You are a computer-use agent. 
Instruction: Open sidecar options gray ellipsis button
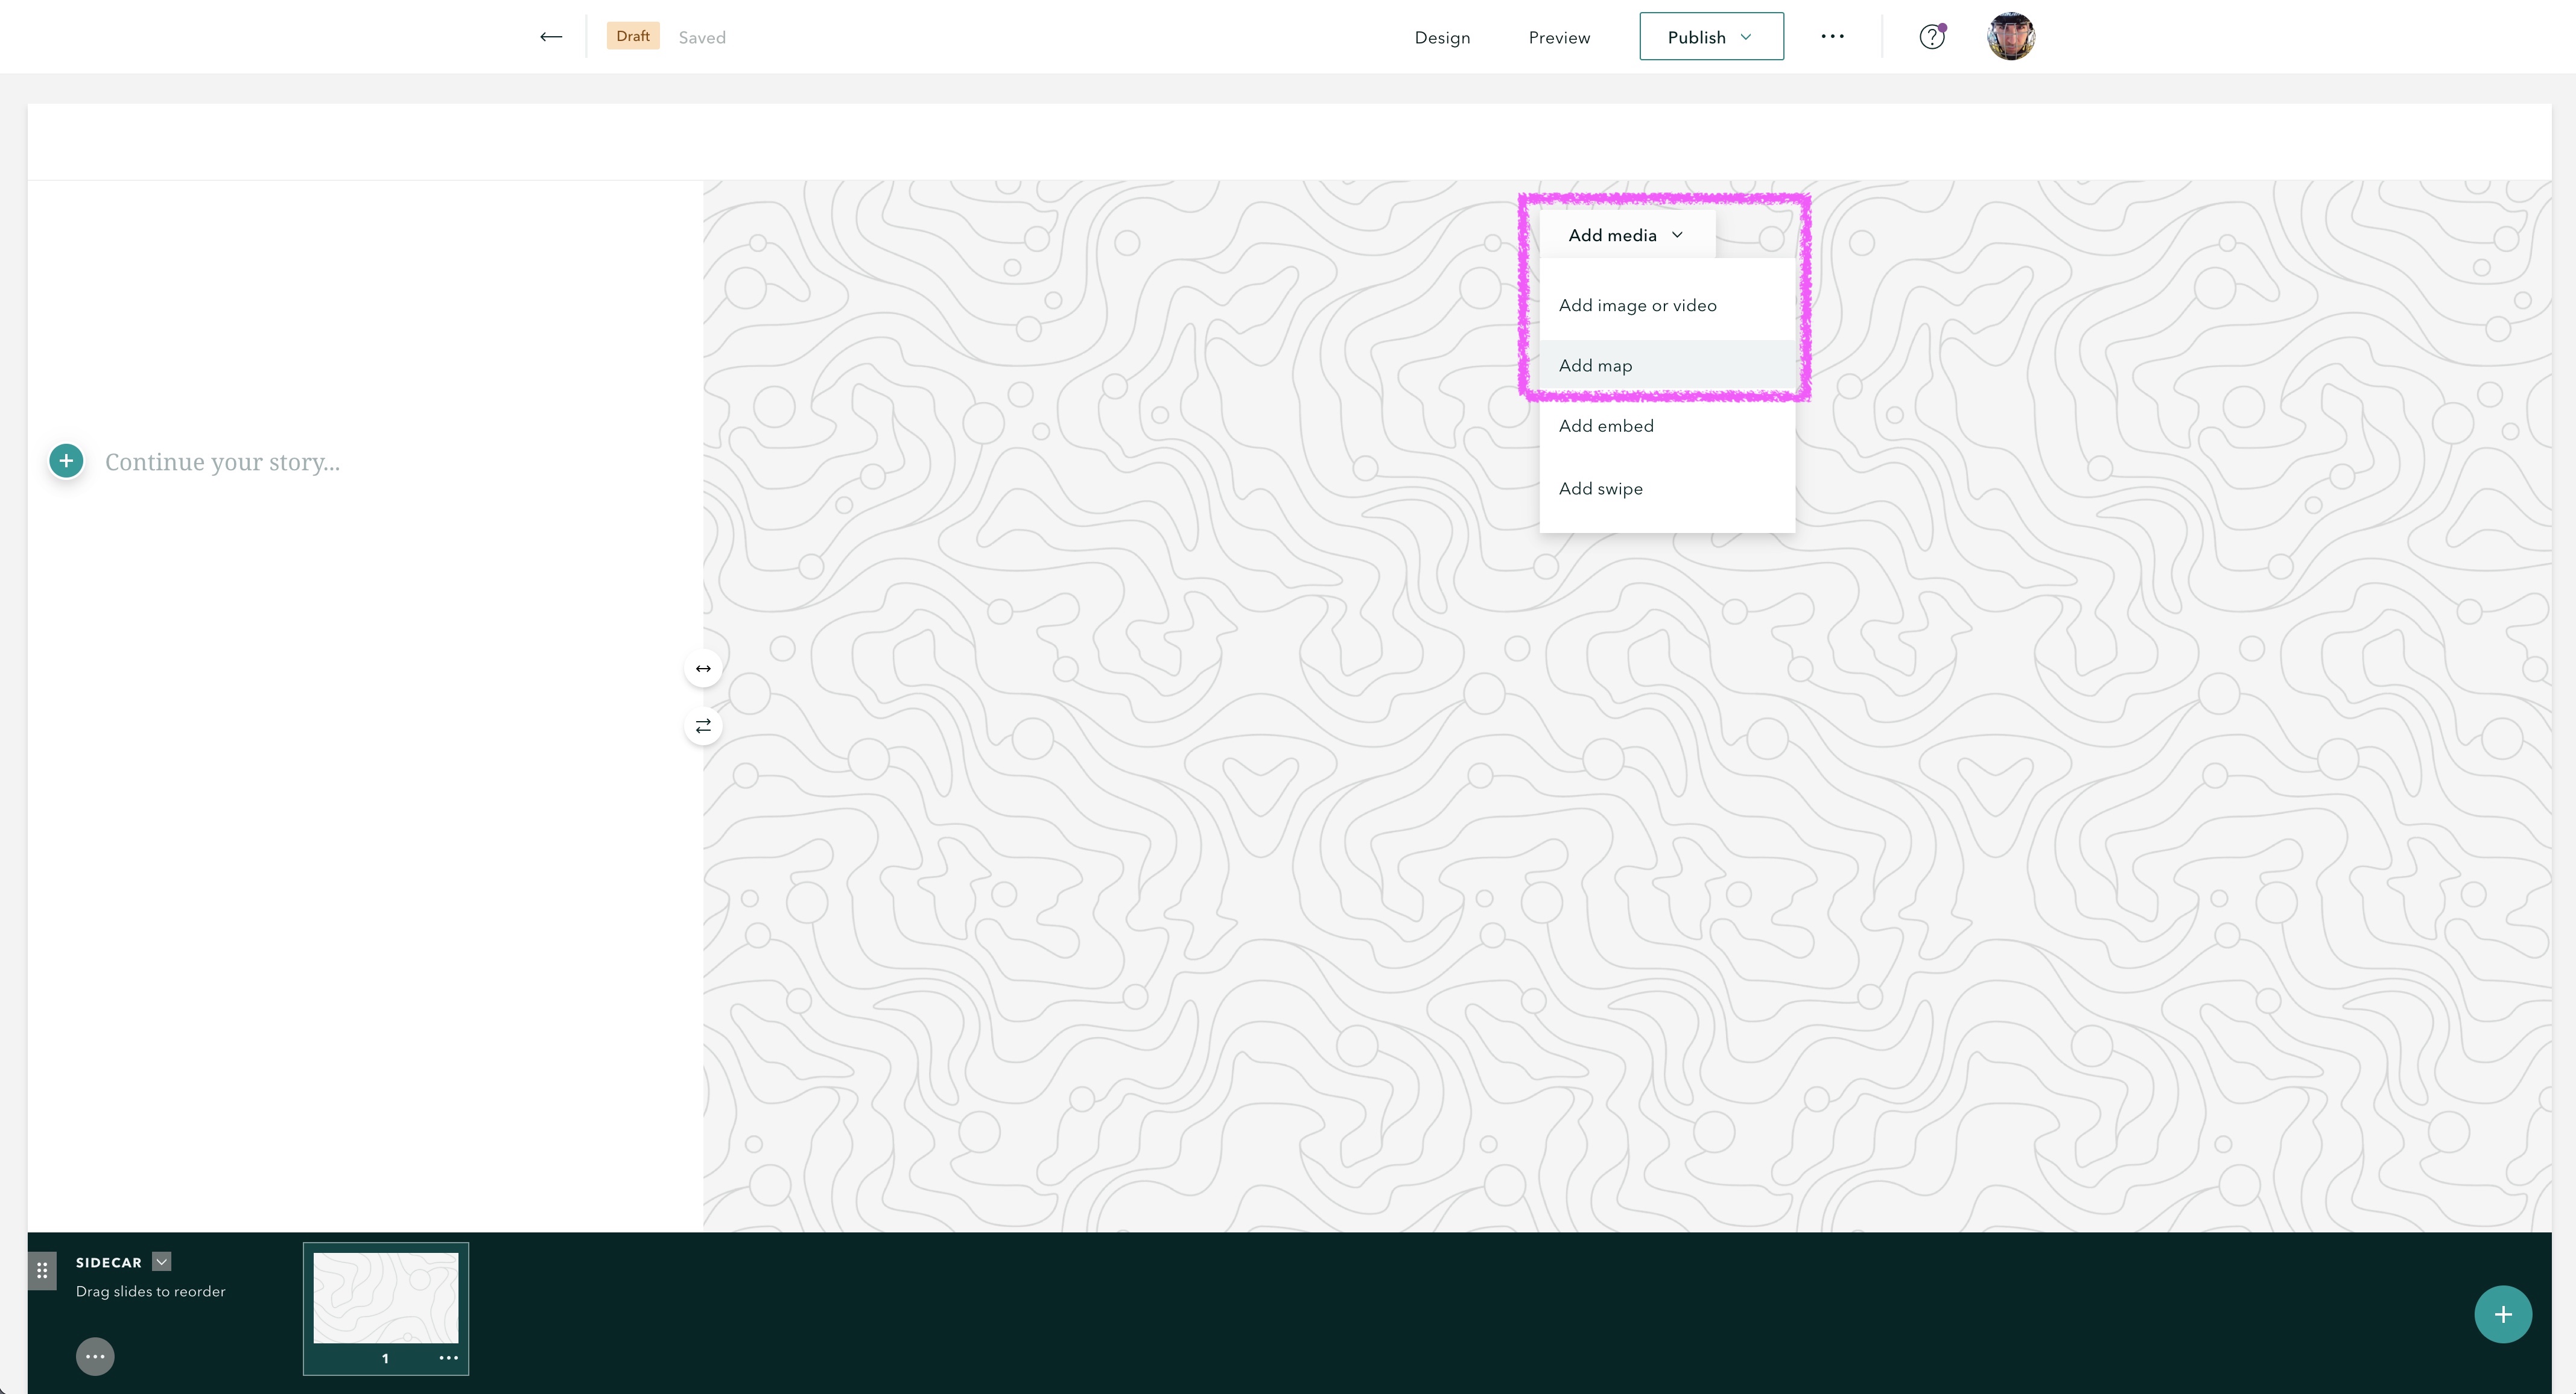(x=95, y=1356)
